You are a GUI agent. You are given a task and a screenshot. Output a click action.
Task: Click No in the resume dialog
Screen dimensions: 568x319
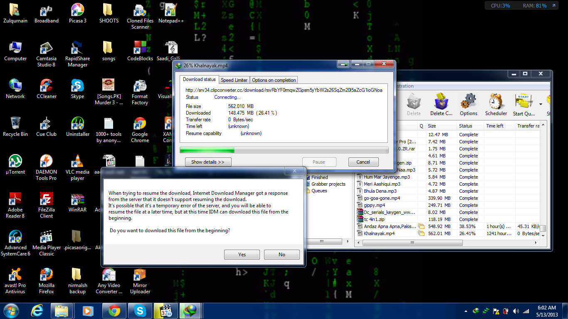click(x=282, y=255)
